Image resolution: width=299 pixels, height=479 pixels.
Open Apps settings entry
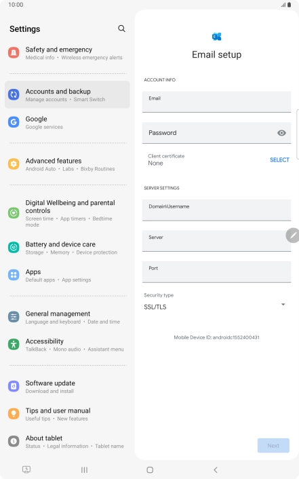tap(67, 275)
